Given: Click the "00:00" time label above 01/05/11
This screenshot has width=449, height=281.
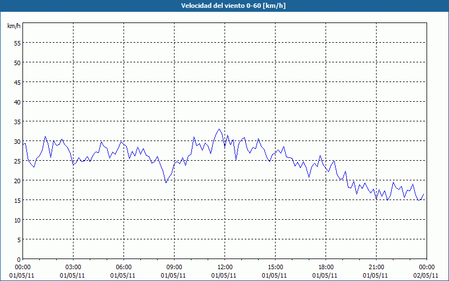Looking at the screenshot, I should click(22, 268).
